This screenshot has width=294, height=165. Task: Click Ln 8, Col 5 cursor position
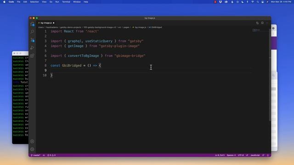(x=220, y=155)
